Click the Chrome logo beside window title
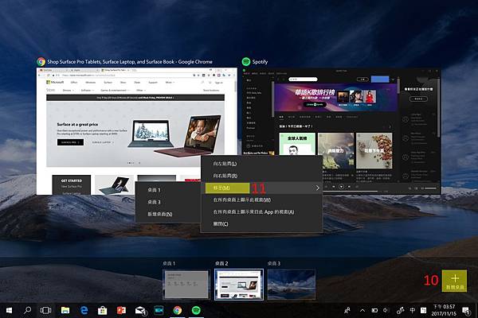 click(x=41, y=62)
